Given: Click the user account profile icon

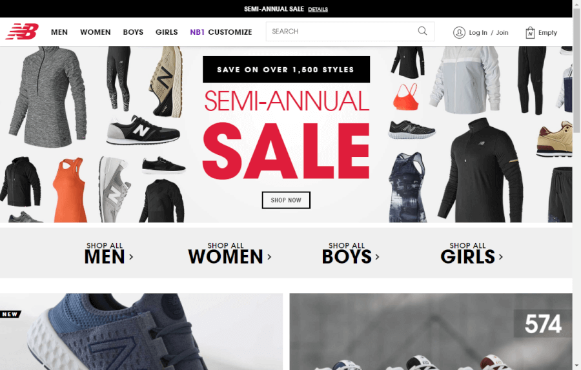Looking at the screenshot, I should click(459, 33).
